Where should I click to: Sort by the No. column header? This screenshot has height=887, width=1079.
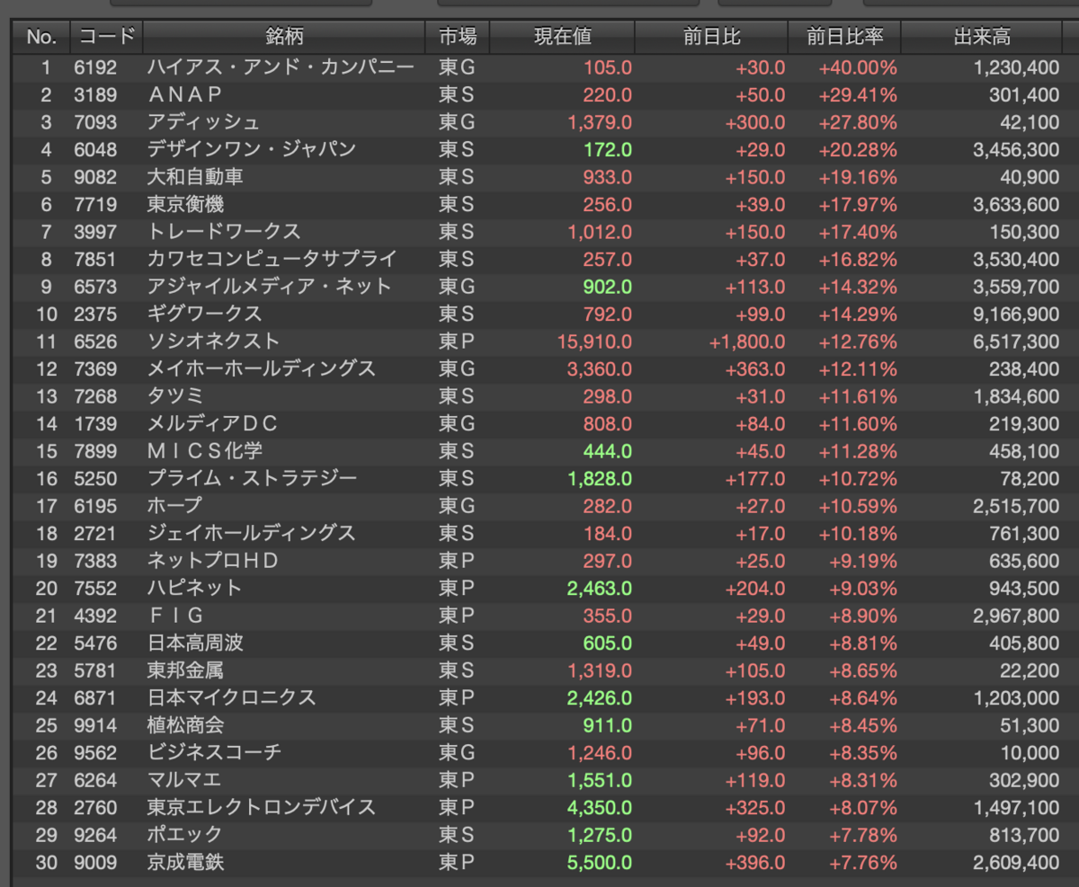[41, 37]
